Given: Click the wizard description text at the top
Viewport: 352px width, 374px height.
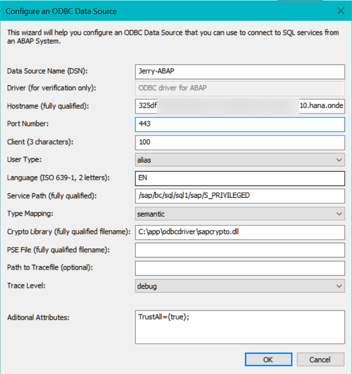Looking at the screenshot, I should tap(173, 37).
